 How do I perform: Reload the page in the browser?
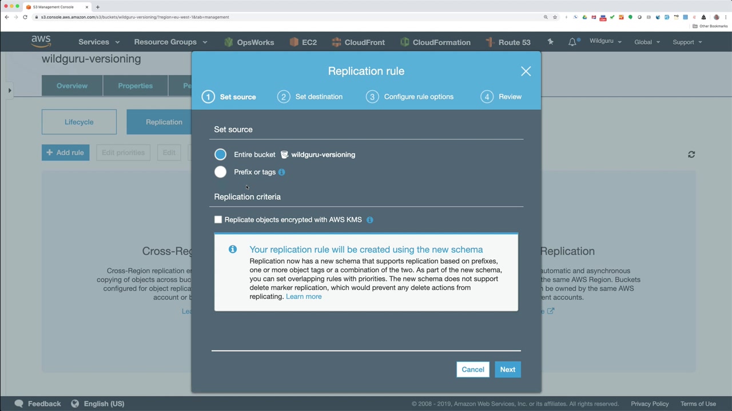25,17
